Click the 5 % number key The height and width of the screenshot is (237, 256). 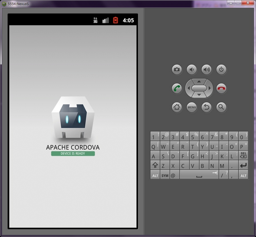[194, 136]
